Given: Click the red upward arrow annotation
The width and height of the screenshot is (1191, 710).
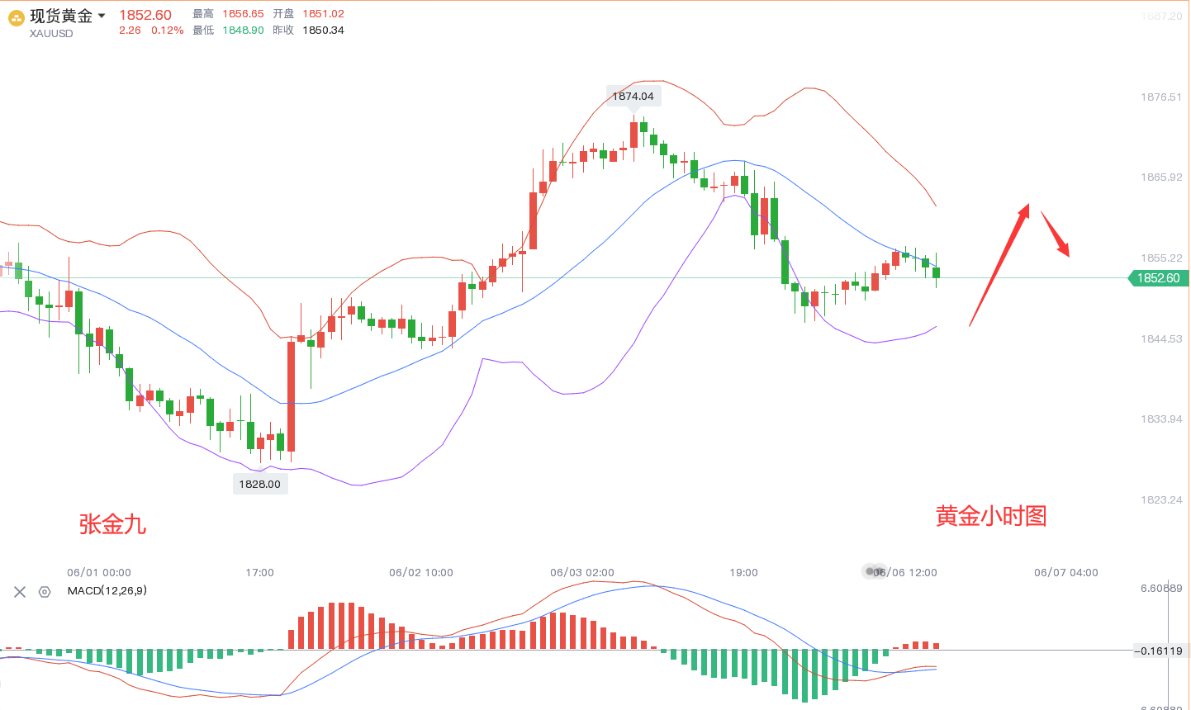Looking at the screenshot, I should click(x=999, y=264).
